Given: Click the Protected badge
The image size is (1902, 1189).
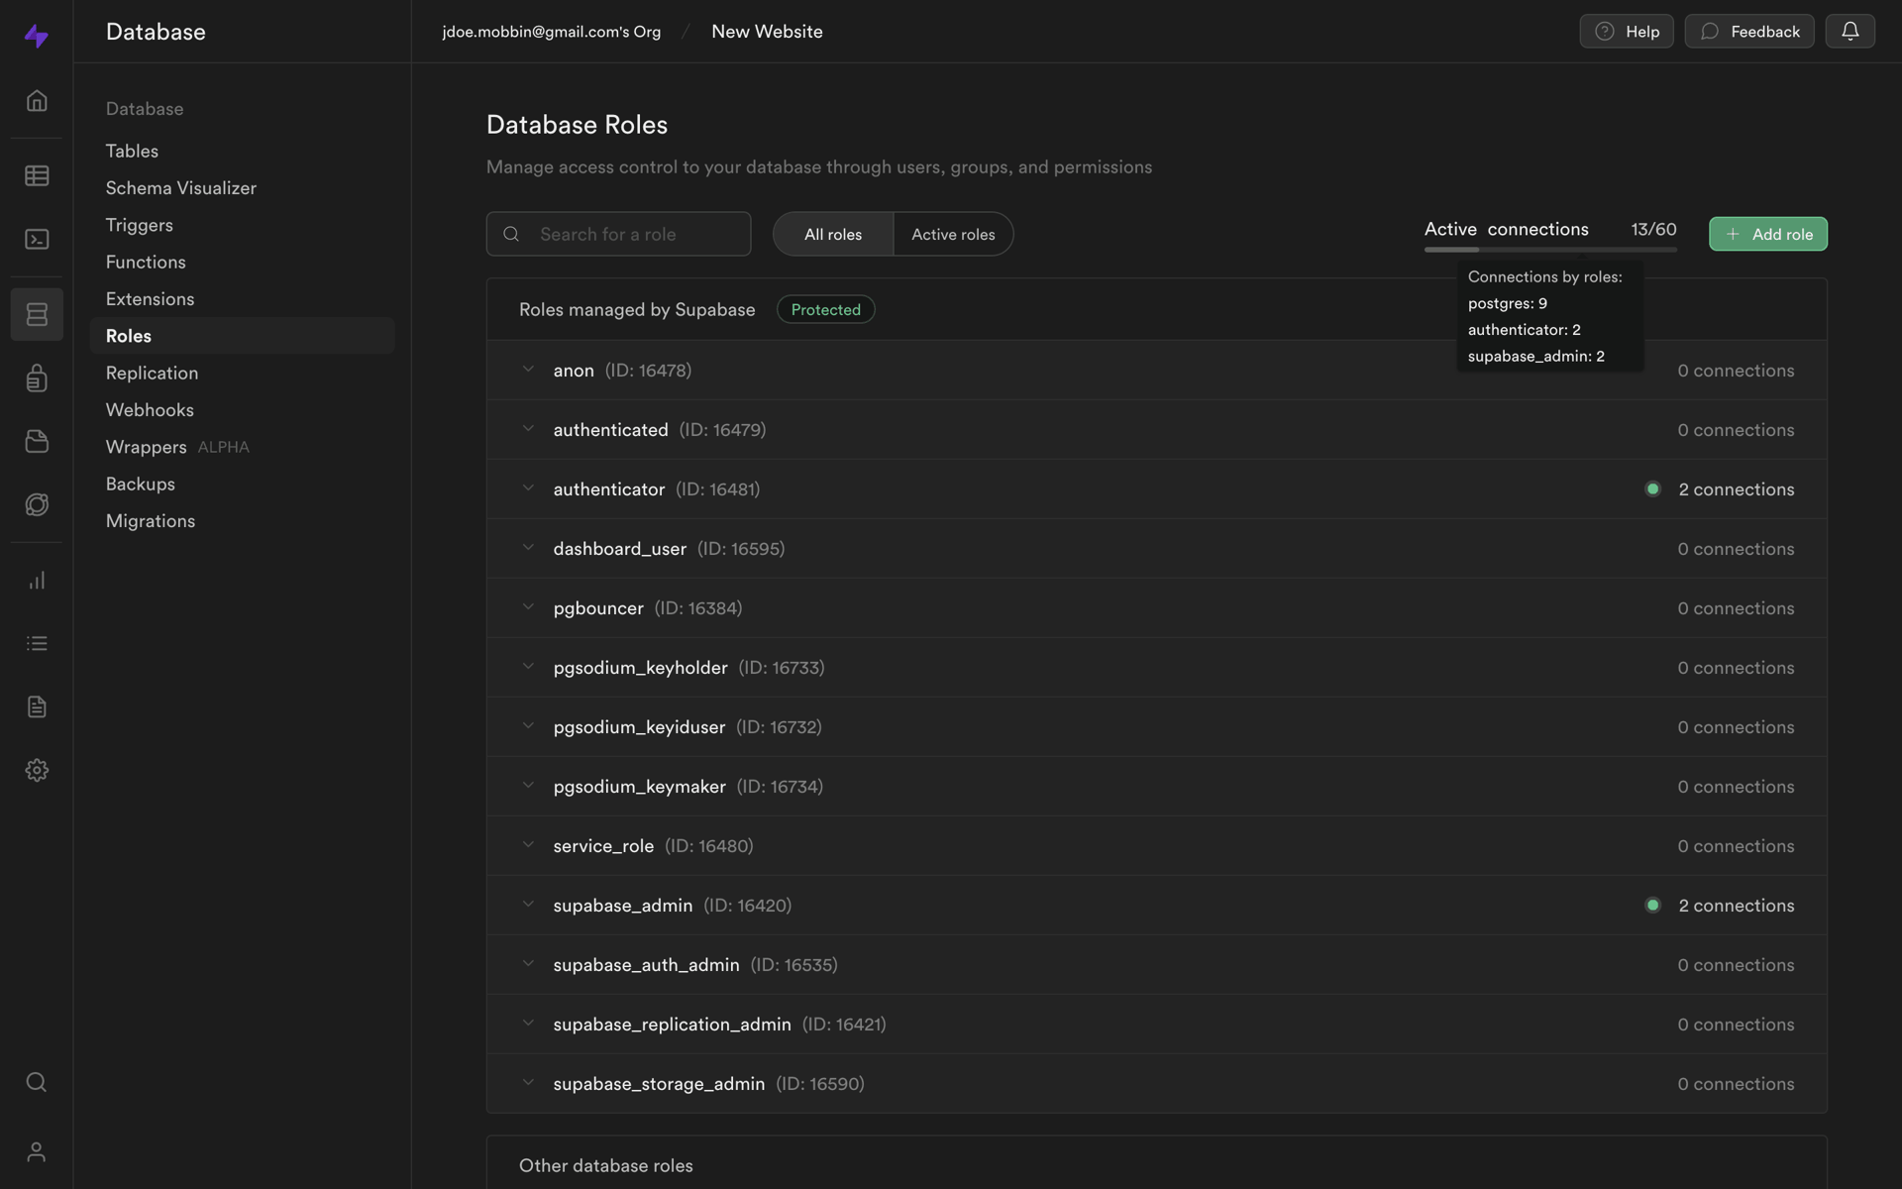Looking at the screenshot, I should click(x=825, y=309).
